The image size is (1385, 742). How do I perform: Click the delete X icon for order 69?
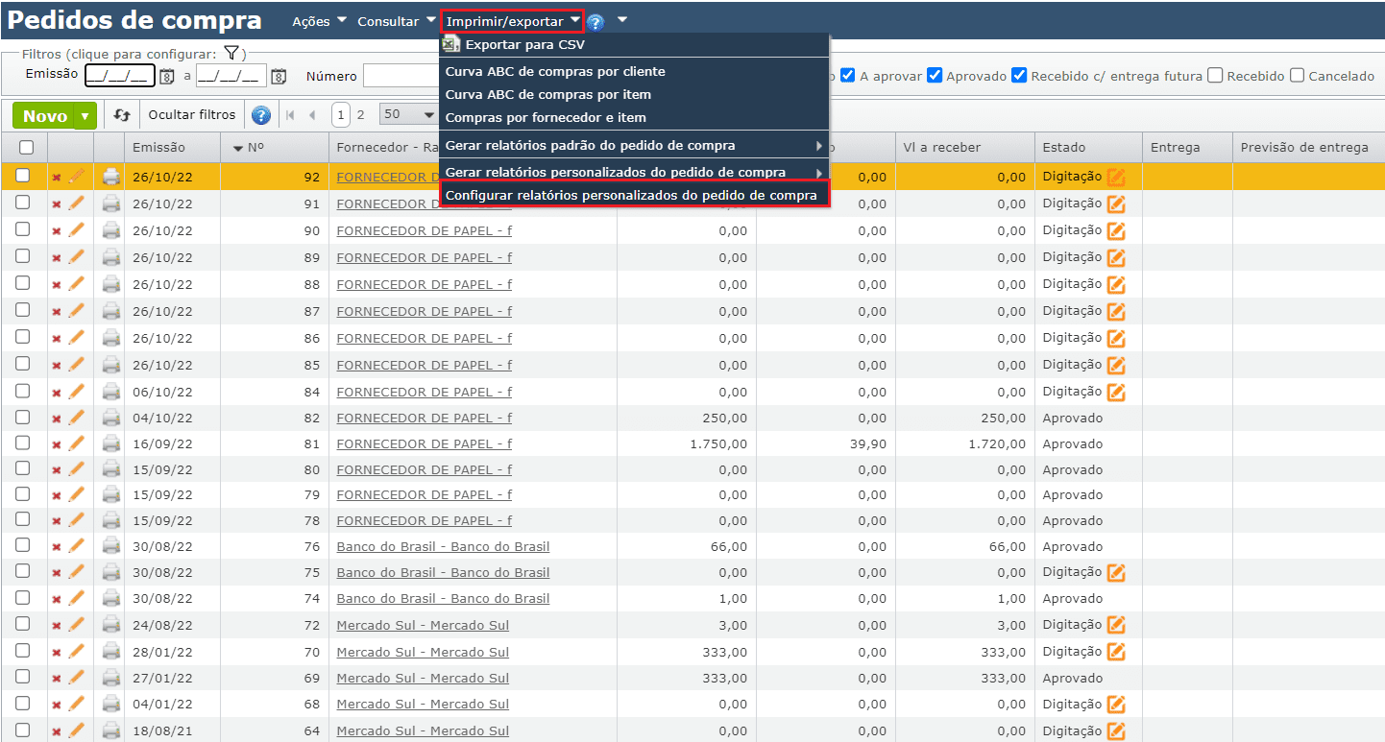click(56, 679)
